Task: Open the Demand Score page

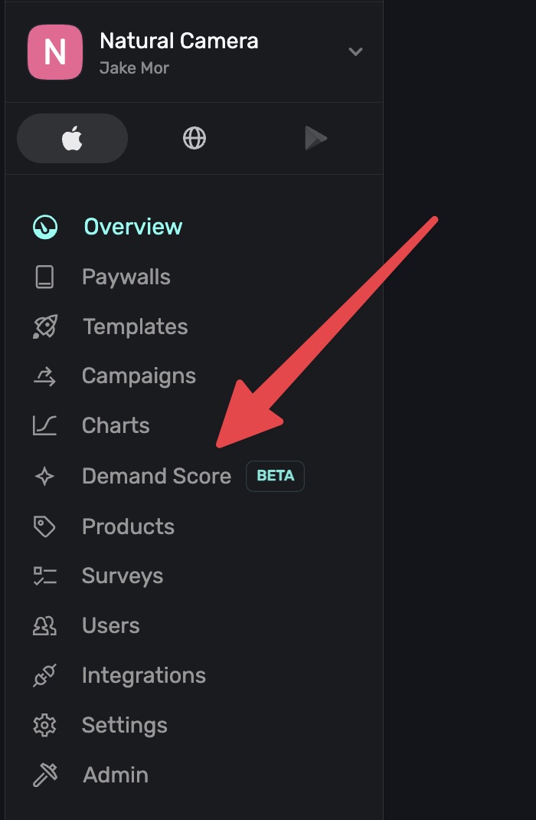Action: 156,476
